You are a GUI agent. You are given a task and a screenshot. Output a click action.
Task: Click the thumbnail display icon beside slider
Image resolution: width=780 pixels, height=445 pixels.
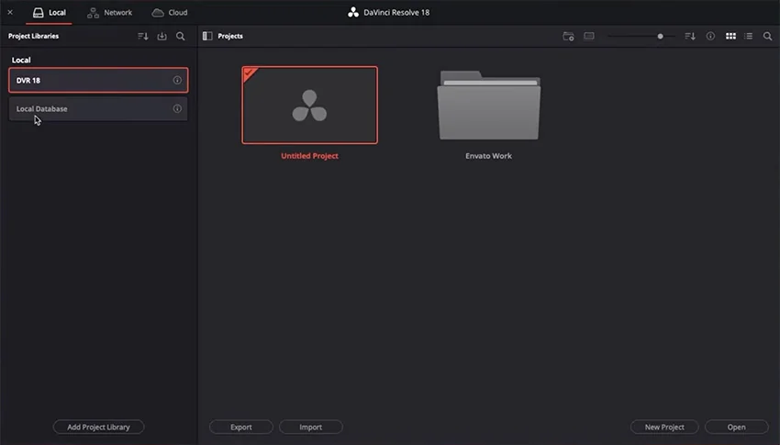(x=589, y=37)
